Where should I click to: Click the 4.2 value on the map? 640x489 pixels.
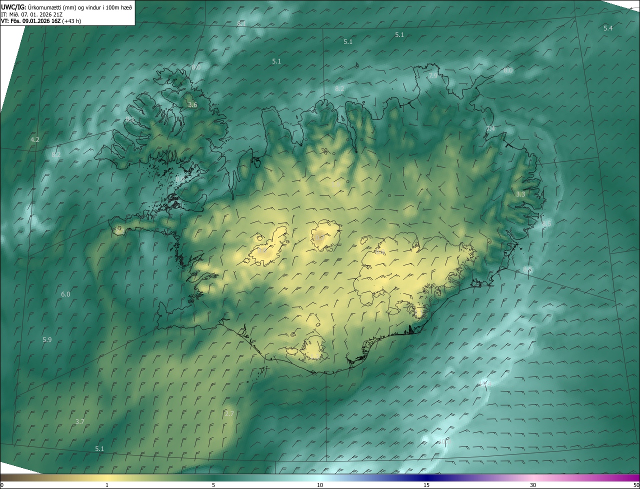[34, 140]
